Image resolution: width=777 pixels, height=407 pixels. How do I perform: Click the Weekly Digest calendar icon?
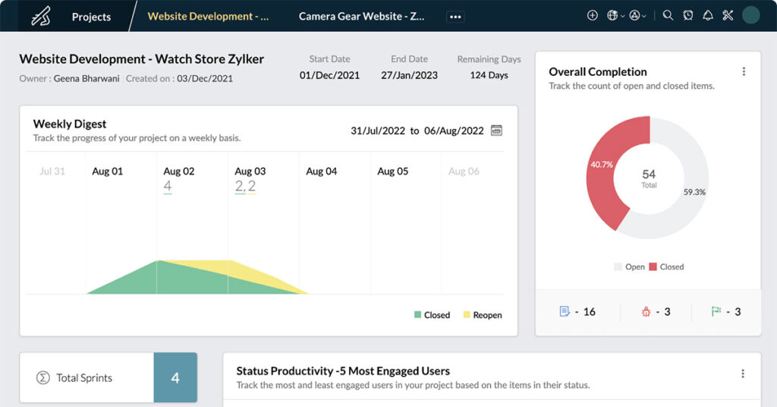coord(496,131)
